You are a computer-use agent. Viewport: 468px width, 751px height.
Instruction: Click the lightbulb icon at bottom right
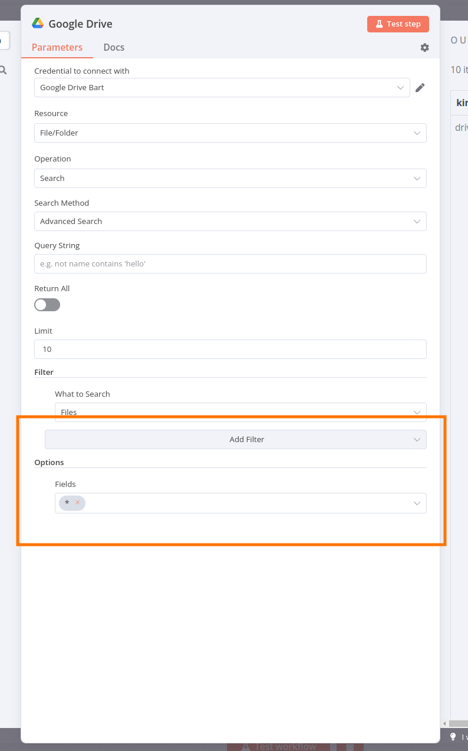click(x=453, y=737)
